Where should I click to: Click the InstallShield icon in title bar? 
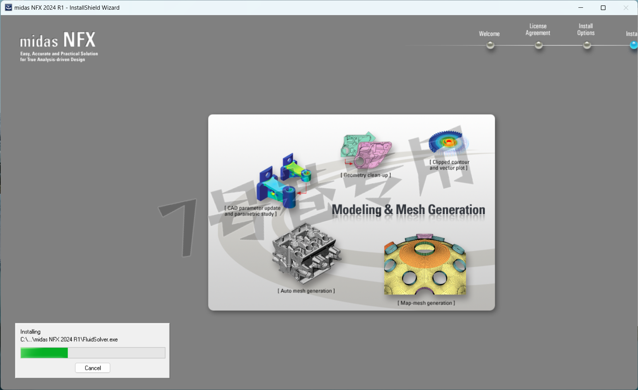8,7
